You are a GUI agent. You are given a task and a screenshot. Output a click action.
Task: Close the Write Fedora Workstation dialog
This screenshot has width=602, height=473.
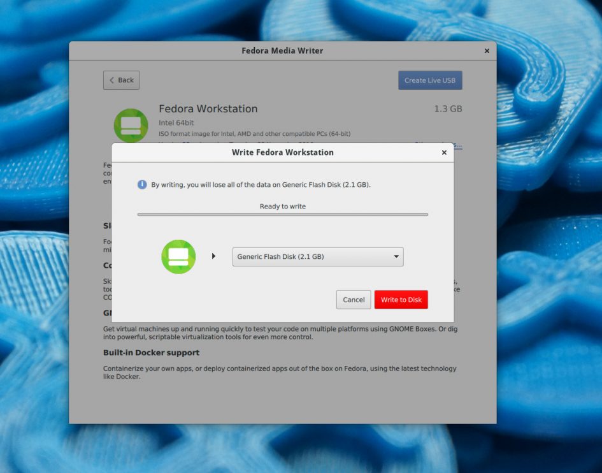coord(444,152)
